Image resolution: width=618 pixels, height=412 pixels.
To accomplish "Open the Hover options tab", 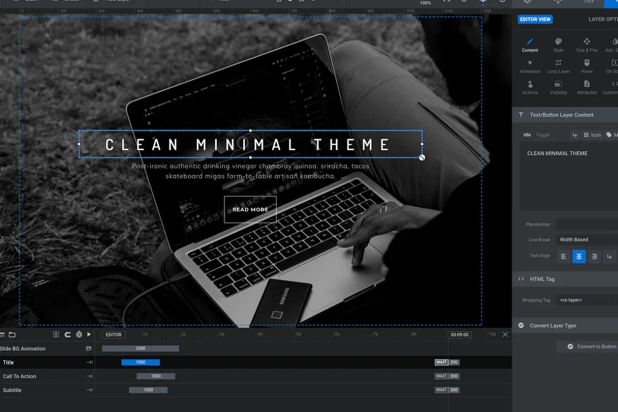I will tap(587, 67).
